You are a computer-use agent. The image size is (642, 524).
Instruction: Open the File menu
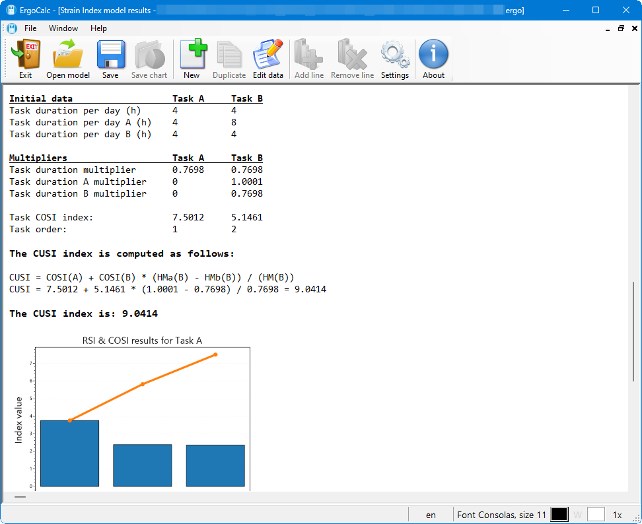30,28
